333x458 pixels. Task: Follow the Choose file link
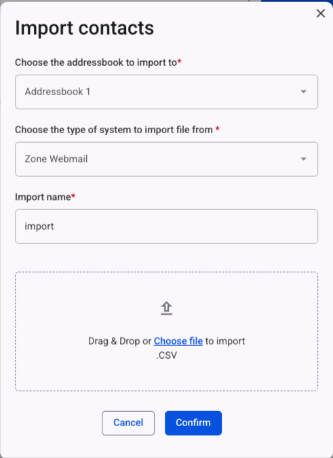tap(178, 341)
